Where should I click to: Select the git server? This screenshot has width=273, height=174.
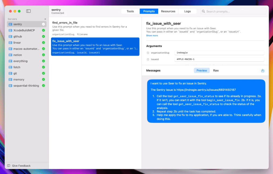click(x=27, y=73)
